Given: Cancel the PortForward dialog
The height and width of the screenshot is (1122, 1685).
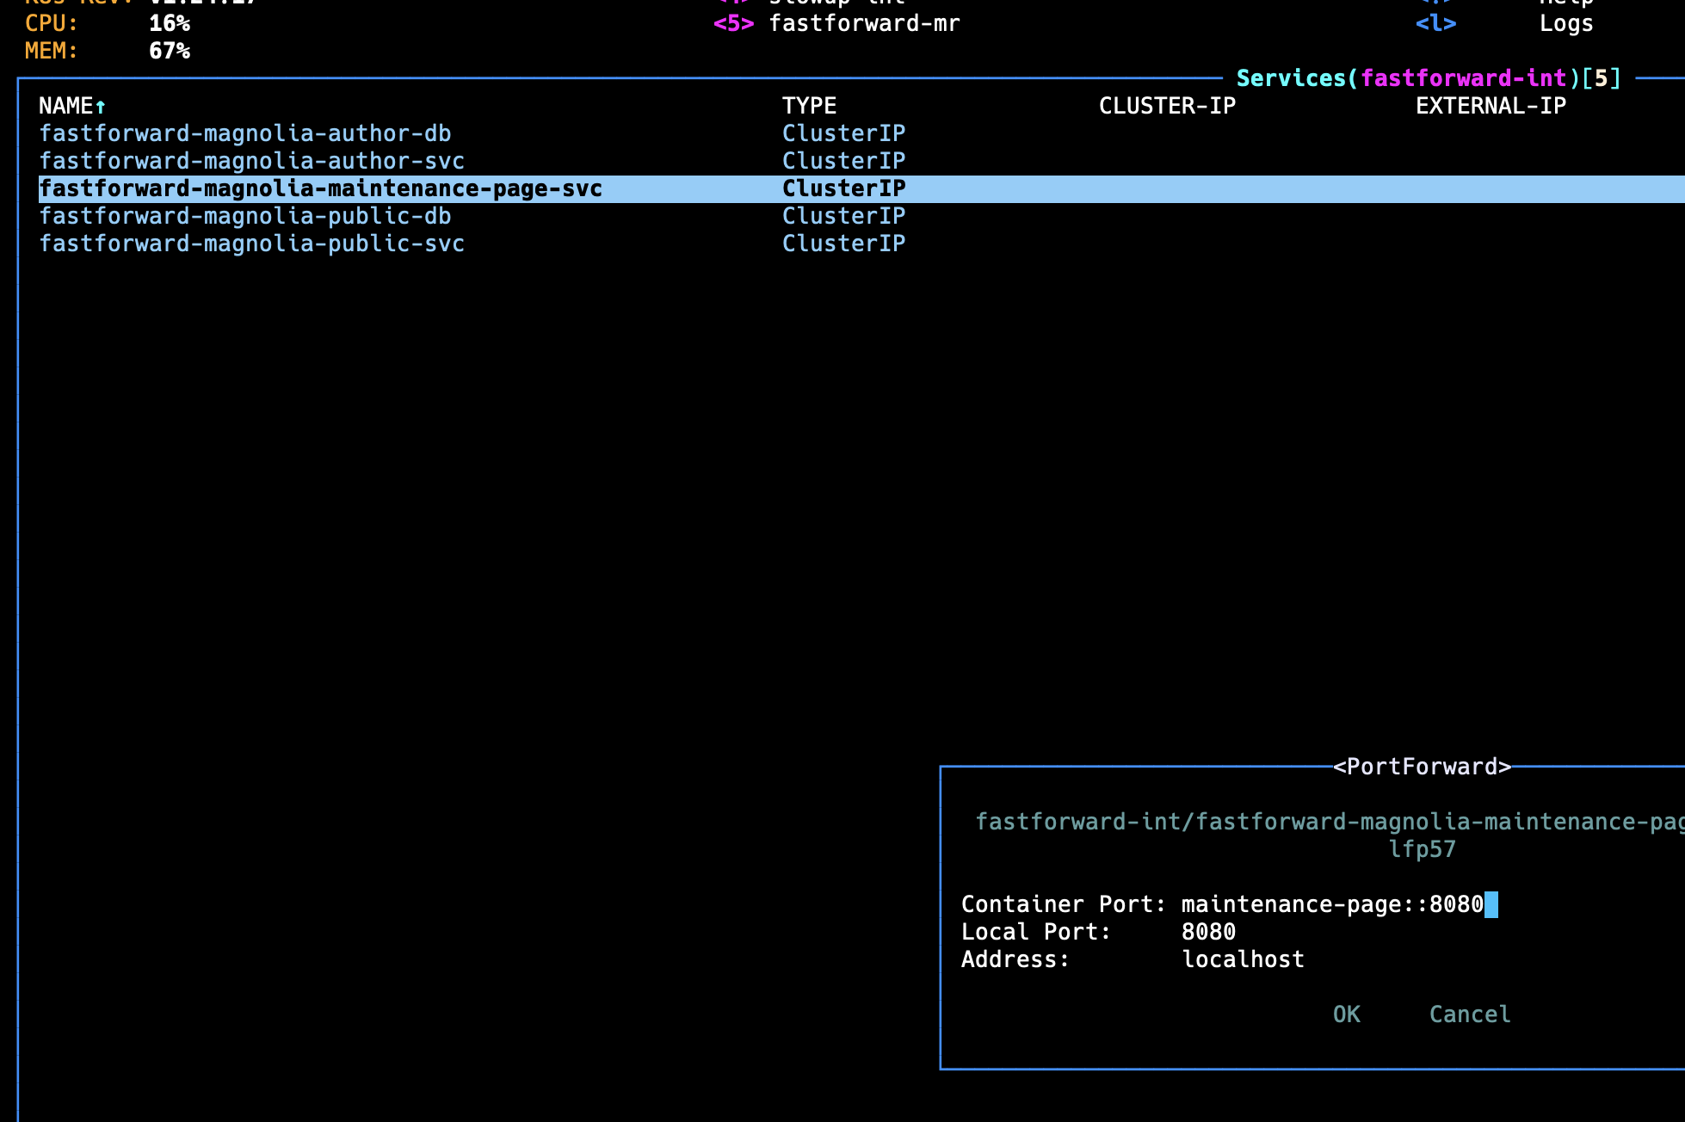Looking at the screenshot, I should pos(1469,1014).
